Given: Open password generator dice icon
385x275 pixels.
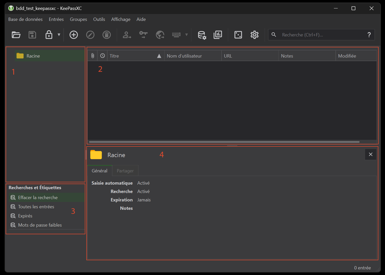Looking at the screenshot, I should point(238,35).
